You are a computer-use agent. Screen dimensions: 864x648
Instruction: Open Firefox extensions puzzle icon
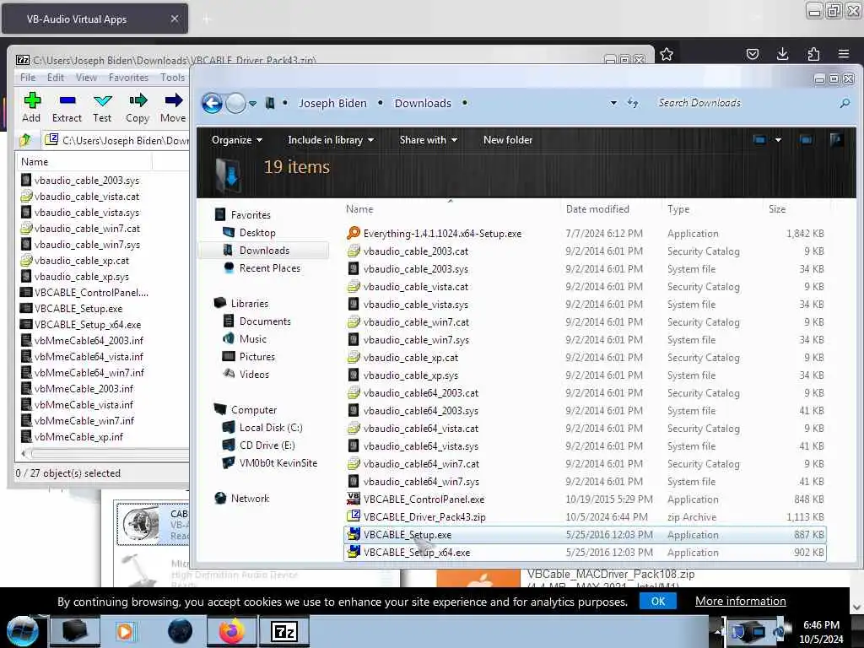[813, 54]
